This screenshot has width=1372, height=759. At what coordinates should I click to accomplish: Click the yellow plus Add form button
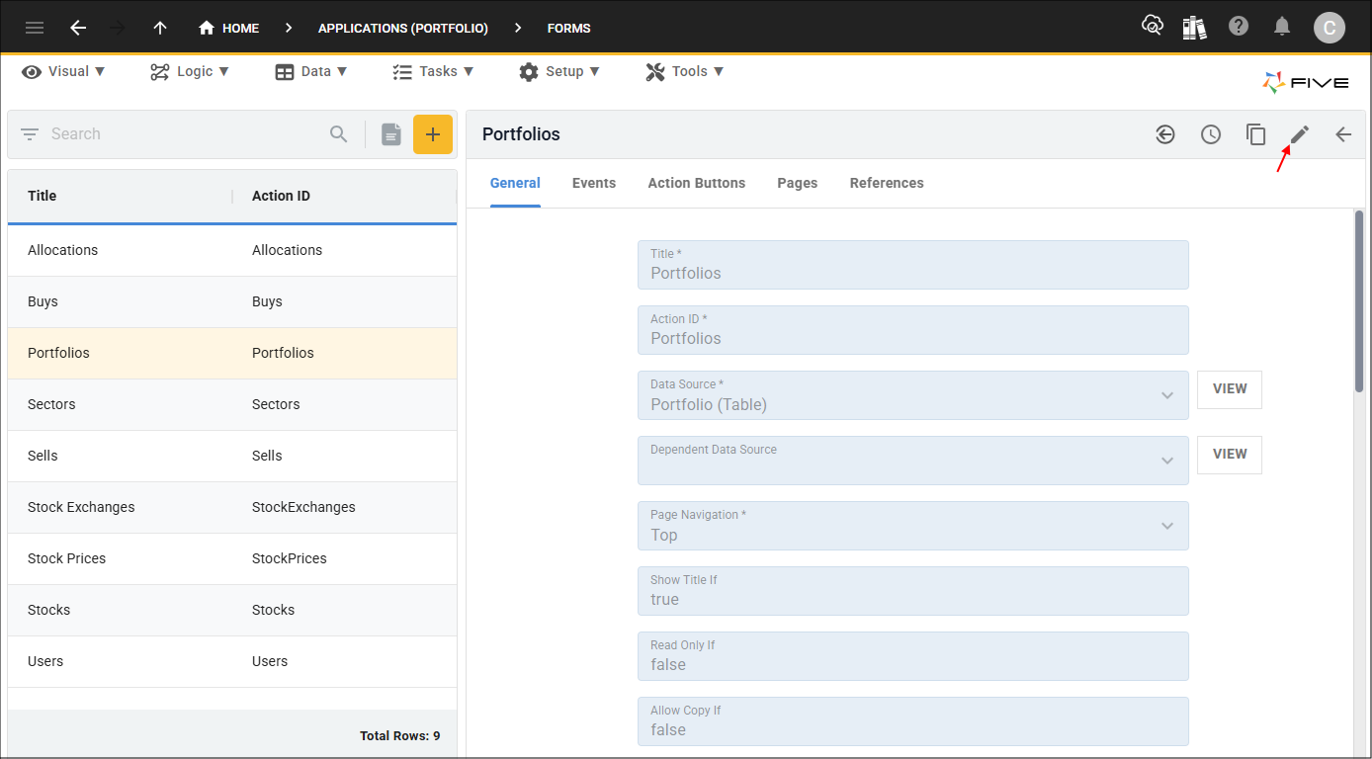[x=432, y=134]
